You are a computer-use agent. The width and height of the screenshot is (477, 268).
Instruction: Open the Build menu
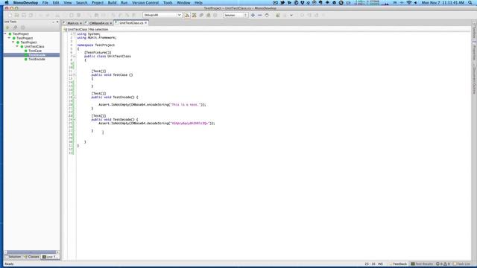(112, 3)
